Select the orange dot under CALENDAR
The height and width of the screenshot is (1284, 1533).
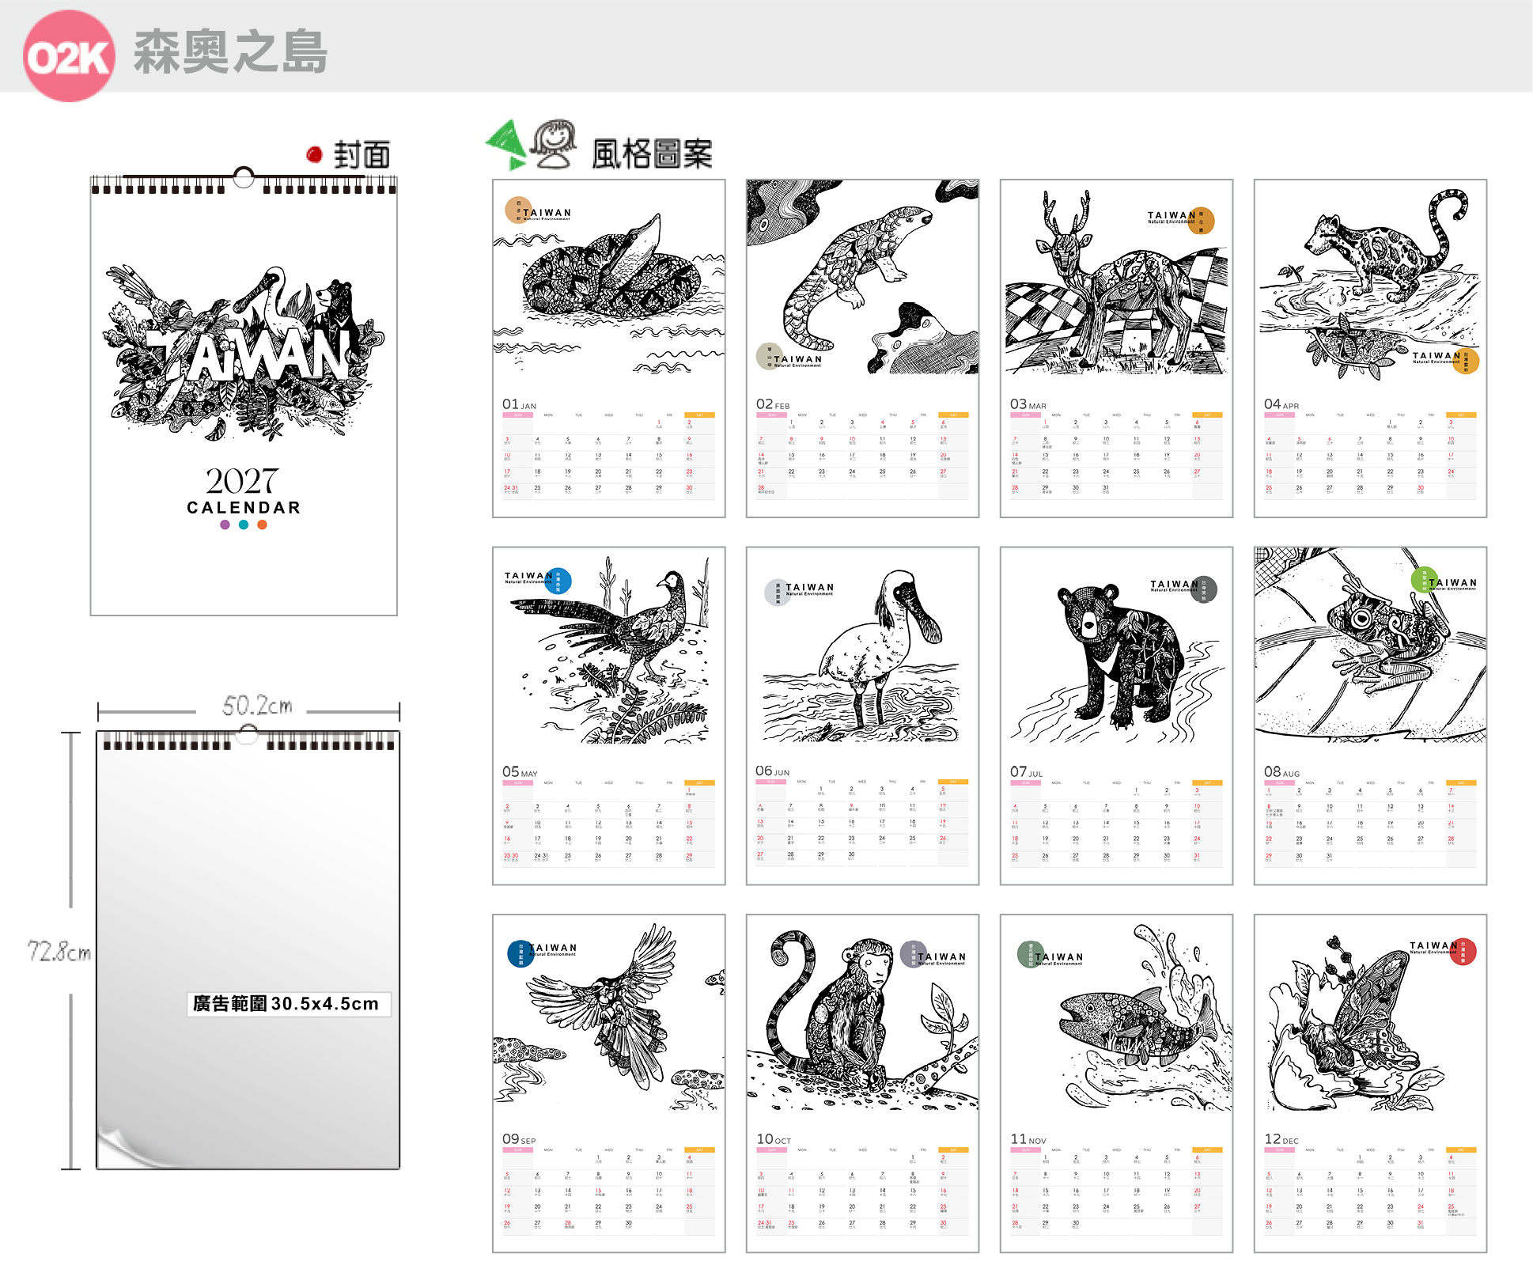coord(263,525)
